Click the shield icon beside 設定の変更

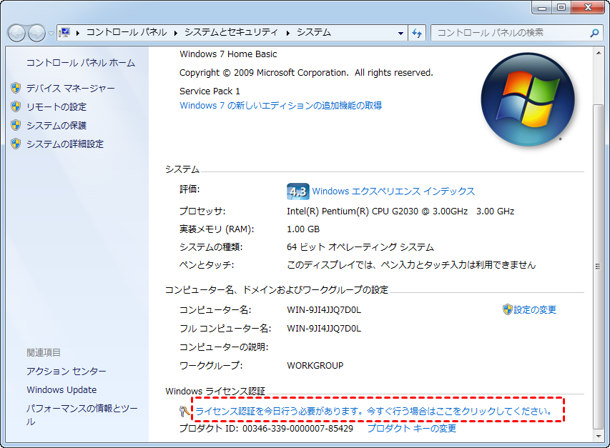point(507,309)
